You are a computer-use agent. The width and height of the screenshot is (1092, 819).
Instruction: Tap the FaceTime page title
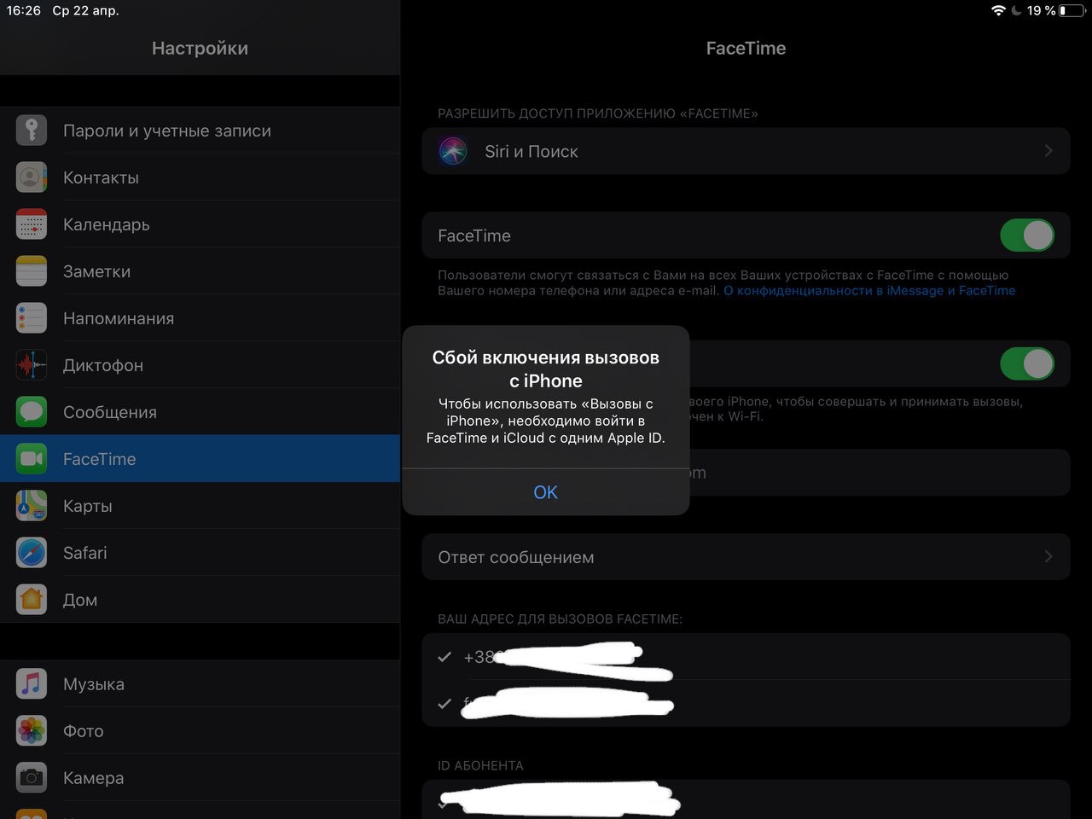point(746,49)
